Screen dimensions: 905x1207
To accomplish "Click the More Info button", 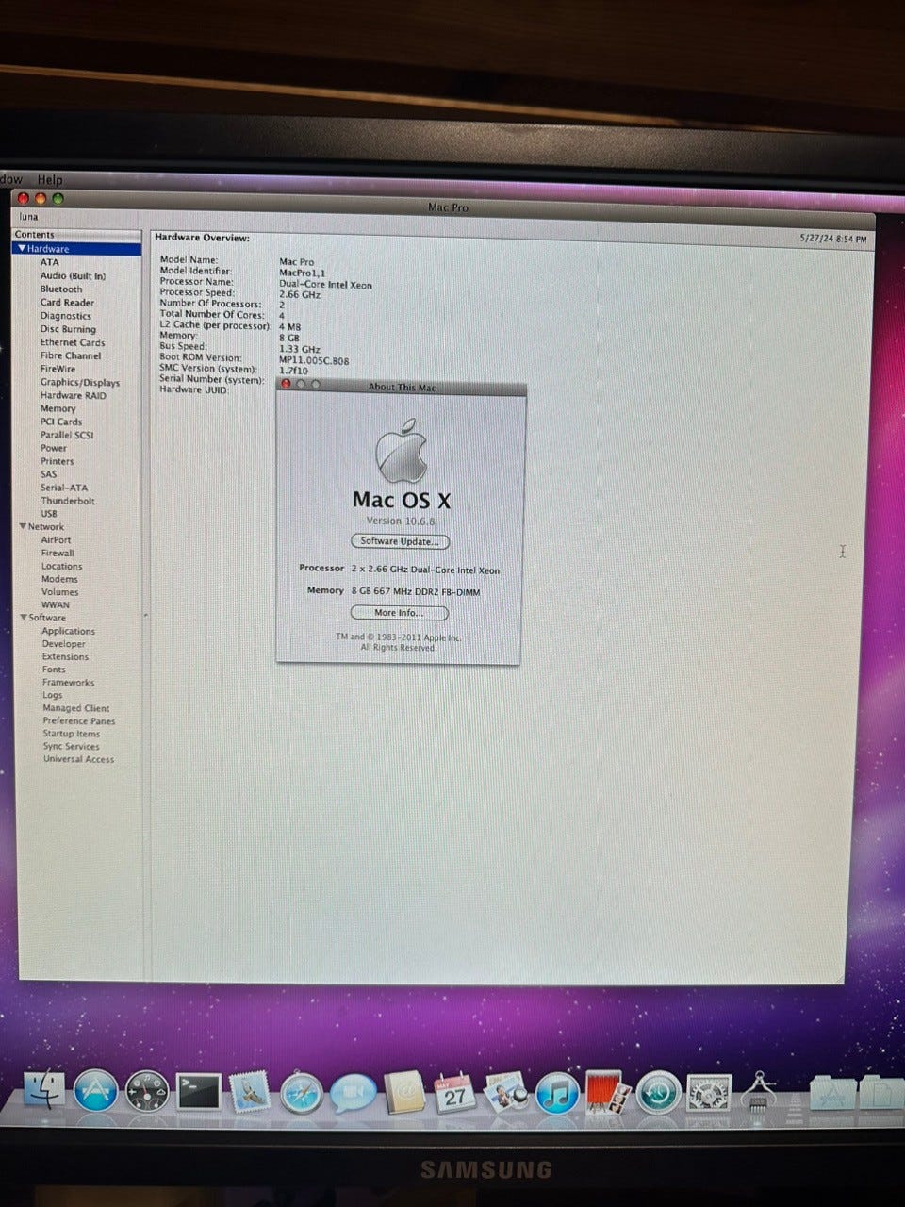I will click(400, 613).
